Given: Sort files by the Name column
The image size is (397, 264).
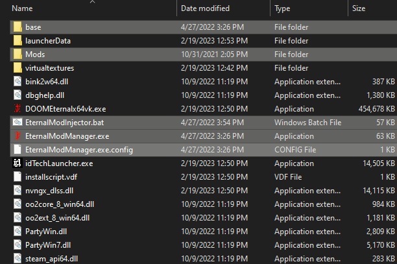Looking at the screenshot, I should pyautogui.click(x=23, y=8).
